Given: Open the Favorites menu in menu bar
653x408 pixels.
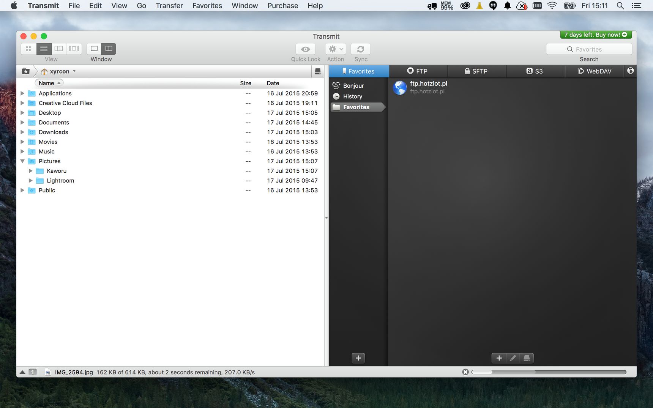Looking at the screenshot, I should [207, 6].
